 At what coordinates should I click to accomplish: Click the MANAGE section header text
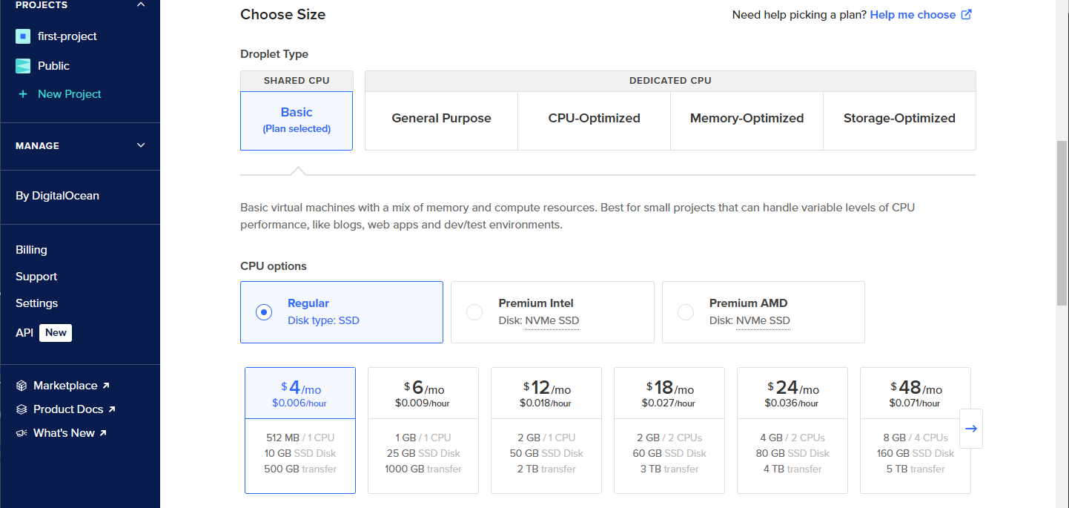tap(37, 146)
